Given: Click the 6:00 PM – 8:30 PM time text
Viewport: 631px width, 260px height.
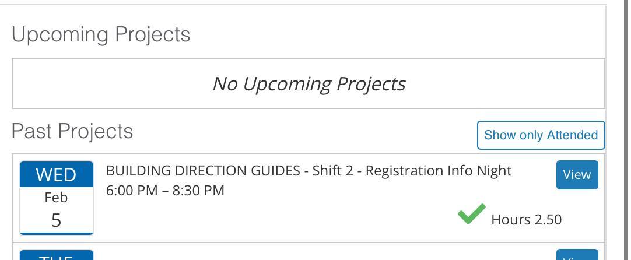Looking at the screenshot, I should [x=165, y=191].
